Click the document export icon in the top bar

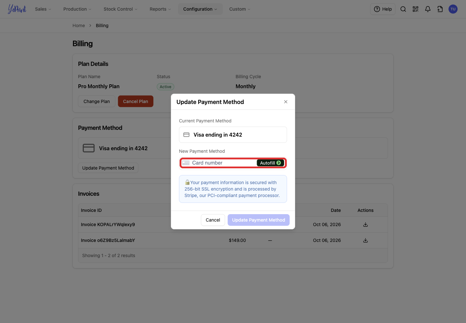pos(440,9)
